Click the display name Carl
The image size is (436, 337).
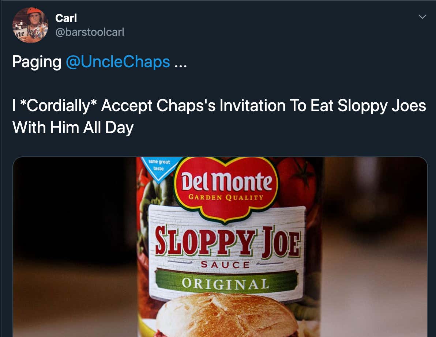pos(66,18)
